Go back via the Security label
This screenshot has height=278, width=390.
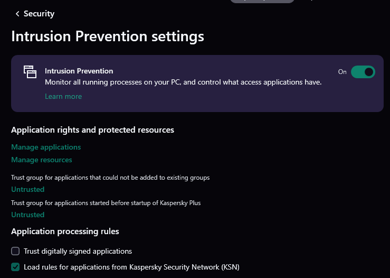pyautogui.click(x=39, y=14)
